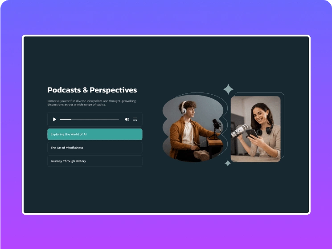The height and width of the screenshot is (249, 332).
Task: Click the large sparkle star above photos
Action: (x=228, y=89)
